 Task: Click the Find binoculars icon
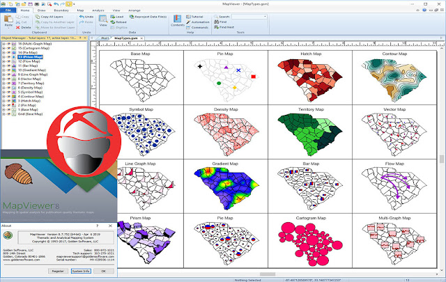click(x=216, y=22)
